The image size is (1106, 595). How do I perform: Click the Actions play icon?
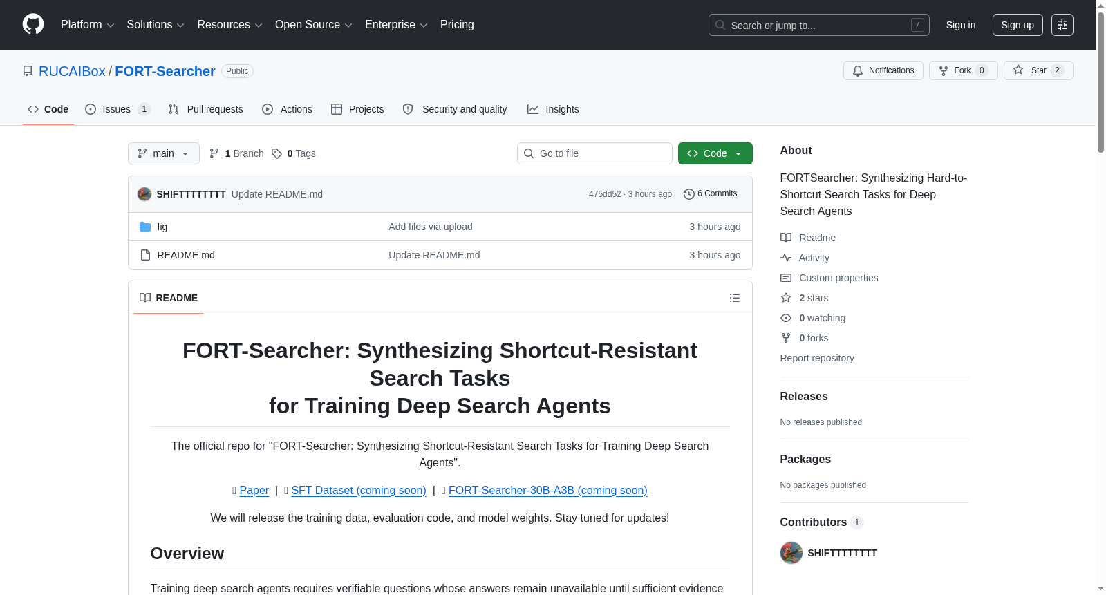(268, 109)
